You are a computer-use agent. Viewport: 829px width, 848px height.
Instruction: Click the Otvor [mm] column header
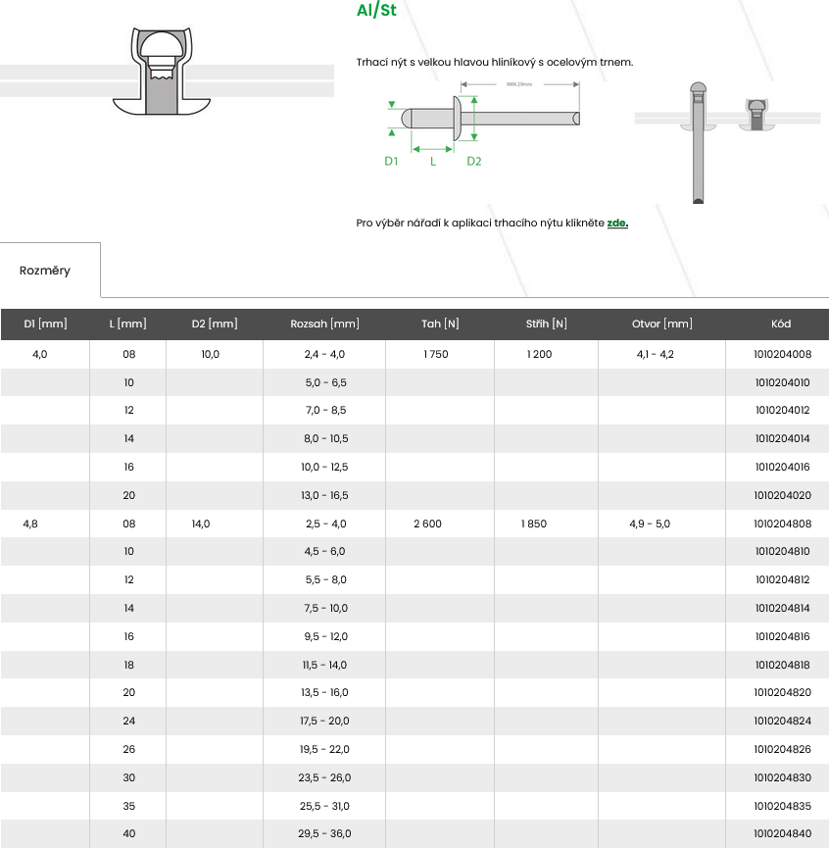tap(661, 324)
